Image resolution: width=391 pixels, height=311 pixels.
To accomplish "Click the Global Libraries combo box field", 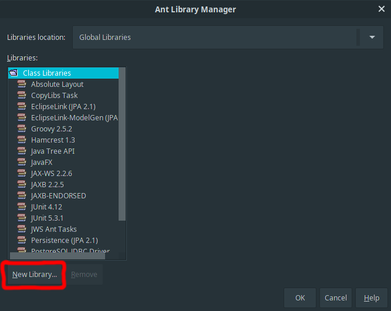I will click(x=214, y=37).
